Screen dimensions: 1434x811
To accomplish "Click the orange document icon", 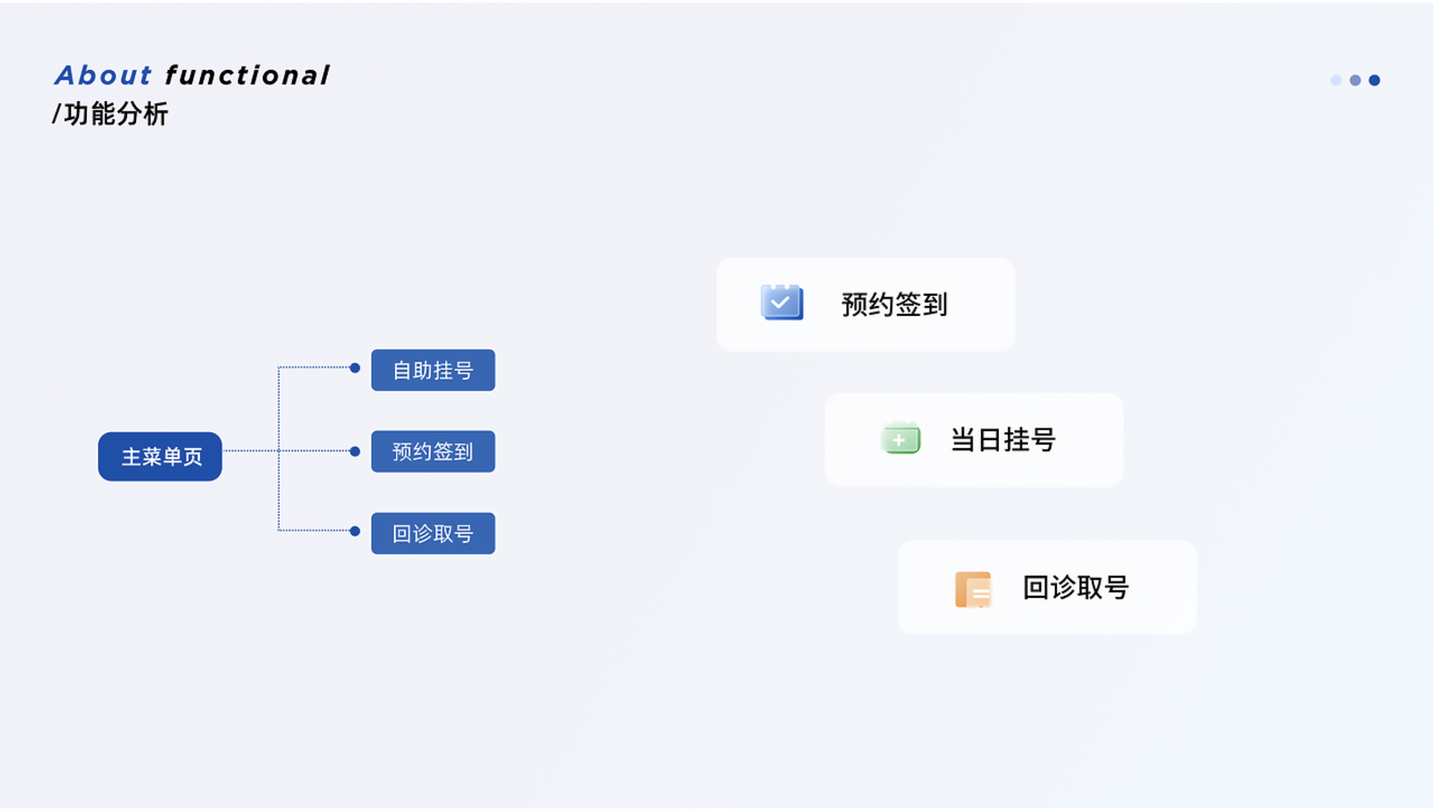I will pos(972,589).
